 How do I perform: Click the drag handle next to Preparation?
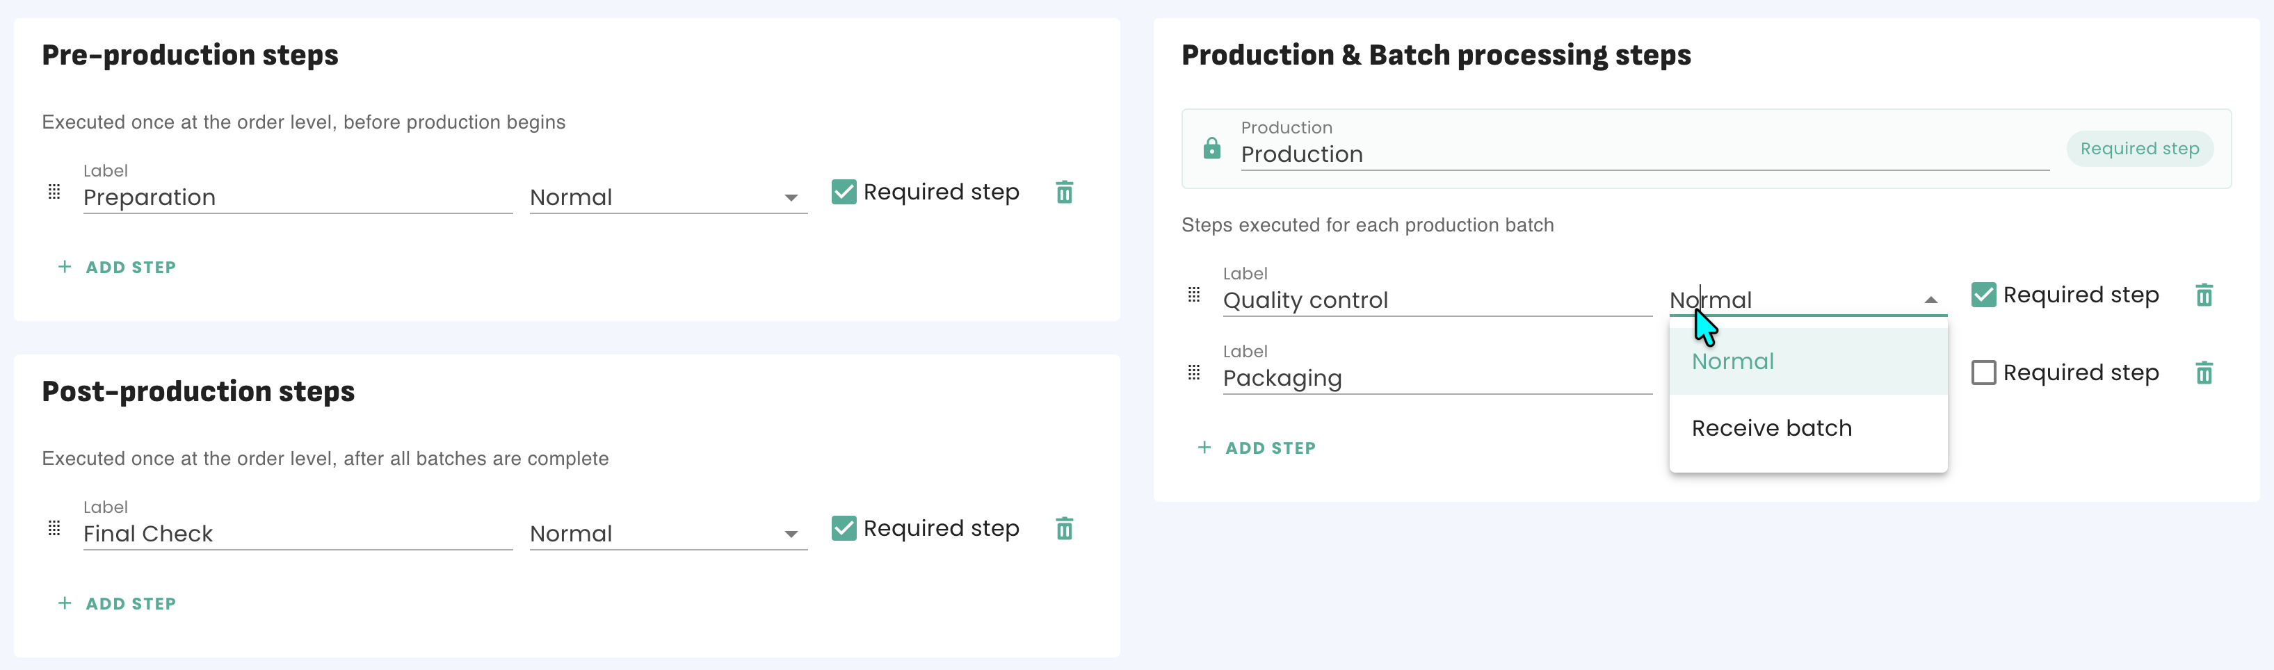[x=54, y=192]
